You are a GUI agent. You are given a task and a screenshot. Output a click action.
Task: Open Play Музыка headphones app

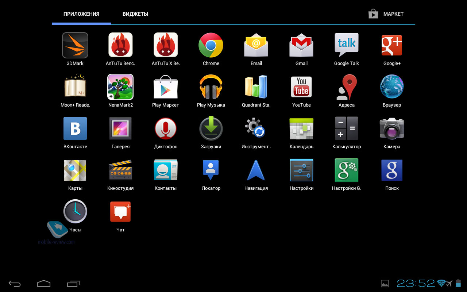tap(211, 87)
